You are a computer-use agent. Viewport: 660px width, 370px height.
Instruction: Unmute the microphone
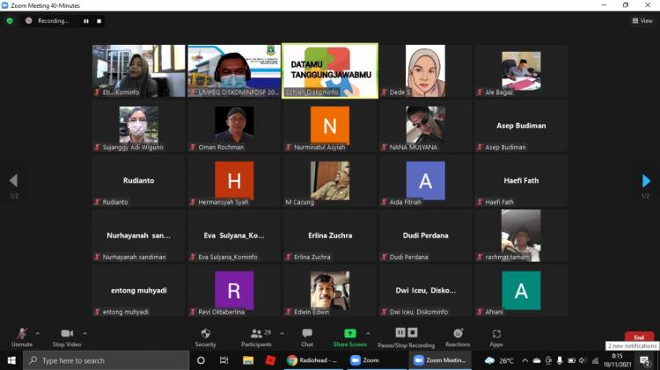[x=21, y=334]
